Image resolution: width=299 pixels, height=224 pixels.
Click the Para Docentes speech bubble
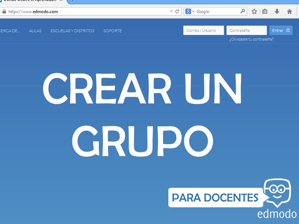click(215, 197)
